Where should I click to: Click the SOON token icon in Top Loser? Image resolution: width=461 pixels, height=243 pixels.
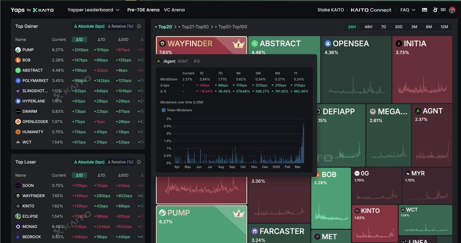tap(18, 186)
